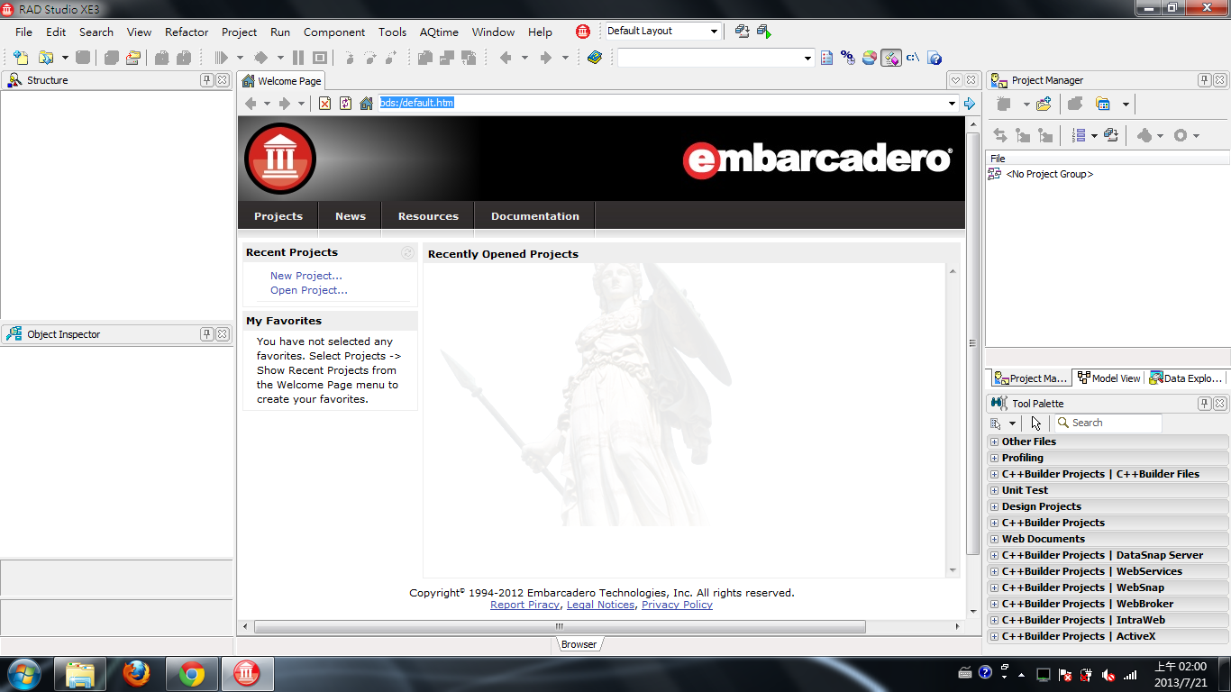This screenshot has height=692, width=1231.
Task: Click the AQtime help question icon
Action: [935, 58]
